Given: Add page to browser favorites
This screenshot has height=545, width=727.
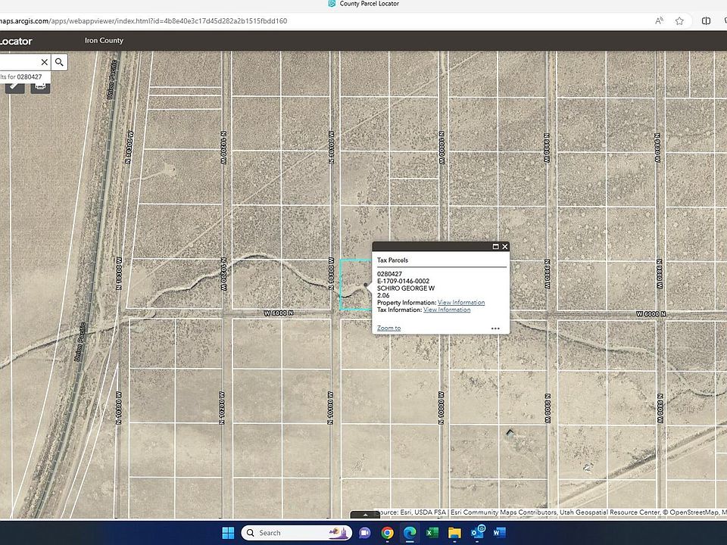Looking at the screenshot, I should (x=679, y=21).
